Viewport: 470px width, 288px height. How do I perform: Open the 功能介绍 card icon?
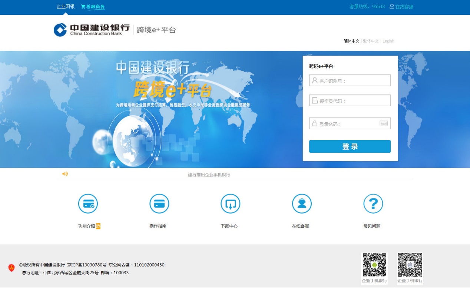[x=88, y=204]
